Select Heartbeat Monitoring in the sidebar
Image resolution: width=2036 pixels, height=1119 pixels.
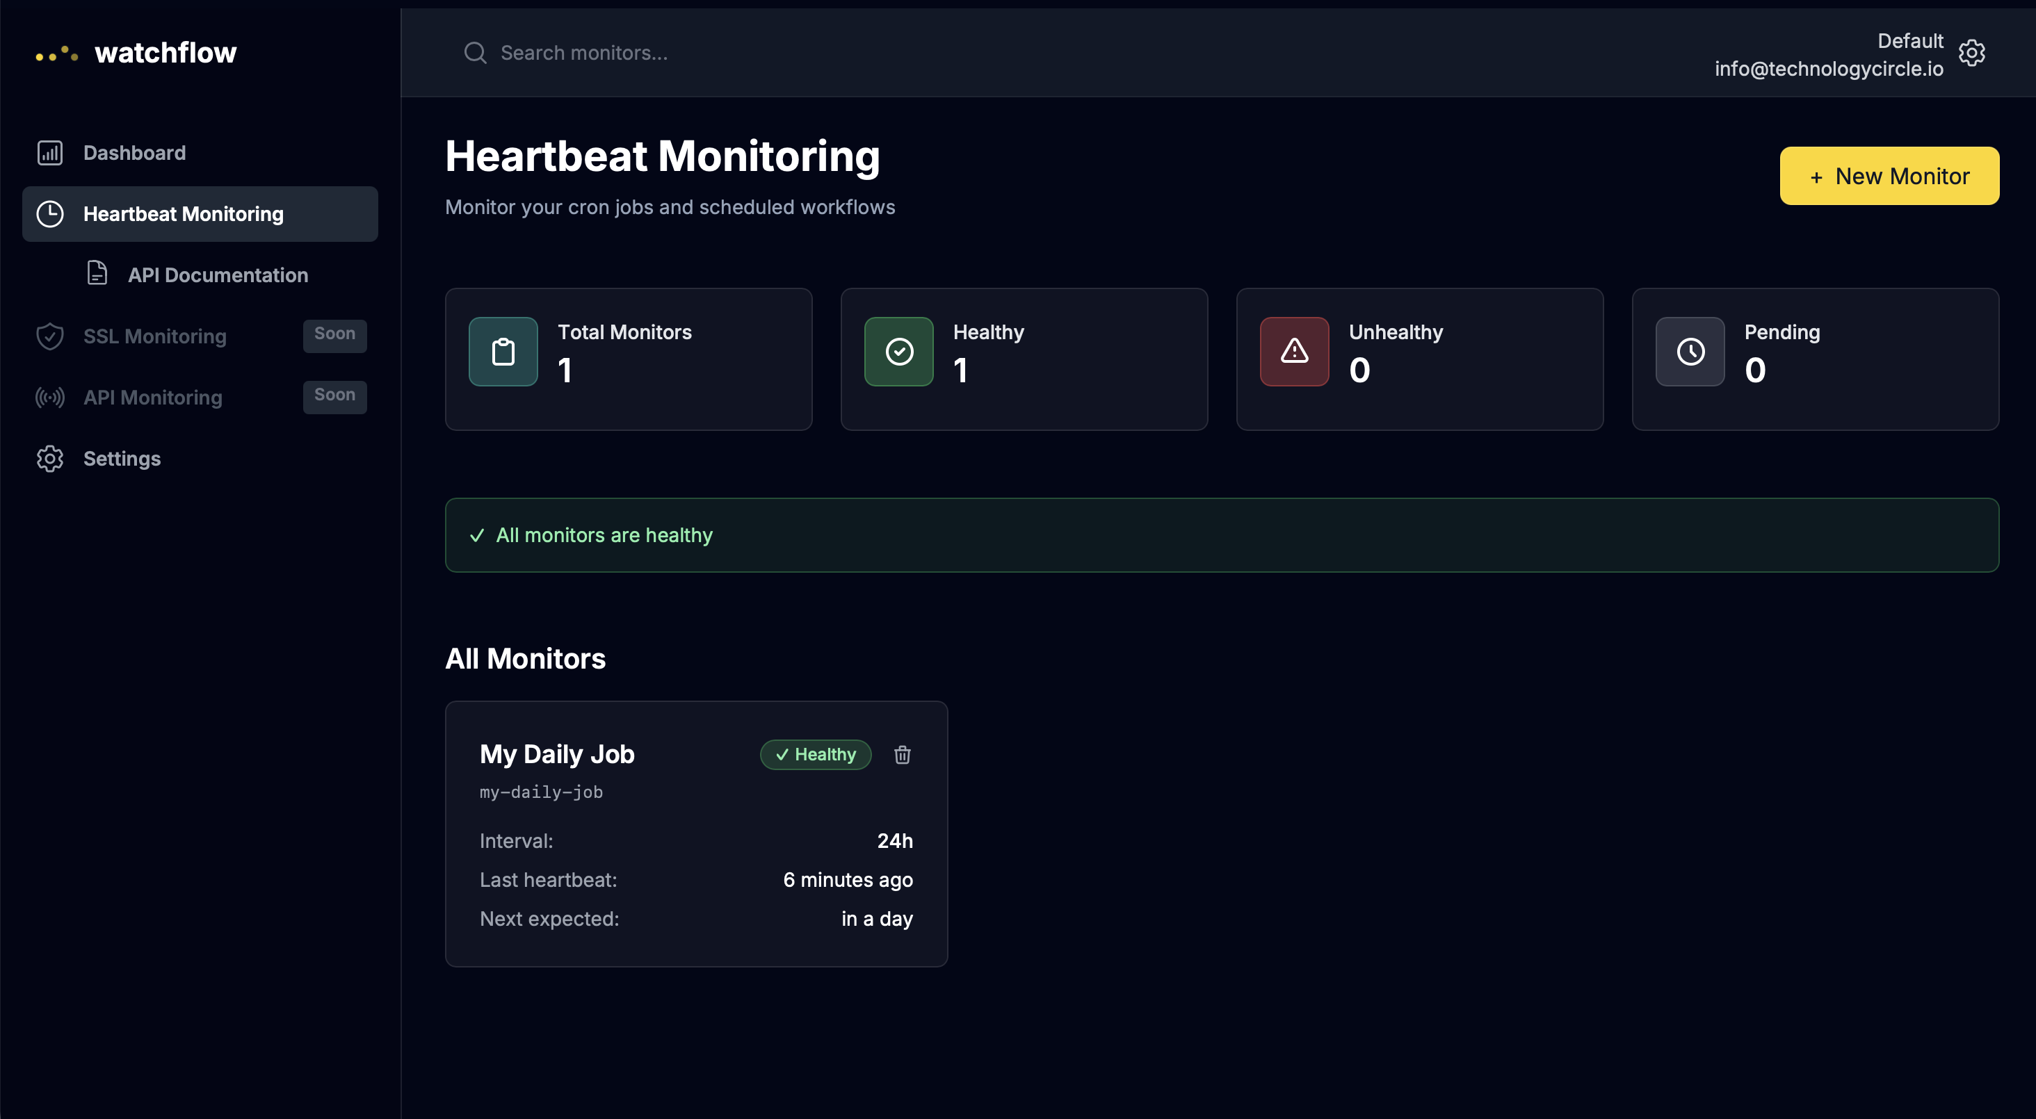point(183,213)
